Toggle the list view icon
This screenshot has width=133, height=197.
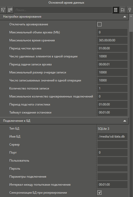click(x=116, y=10)
